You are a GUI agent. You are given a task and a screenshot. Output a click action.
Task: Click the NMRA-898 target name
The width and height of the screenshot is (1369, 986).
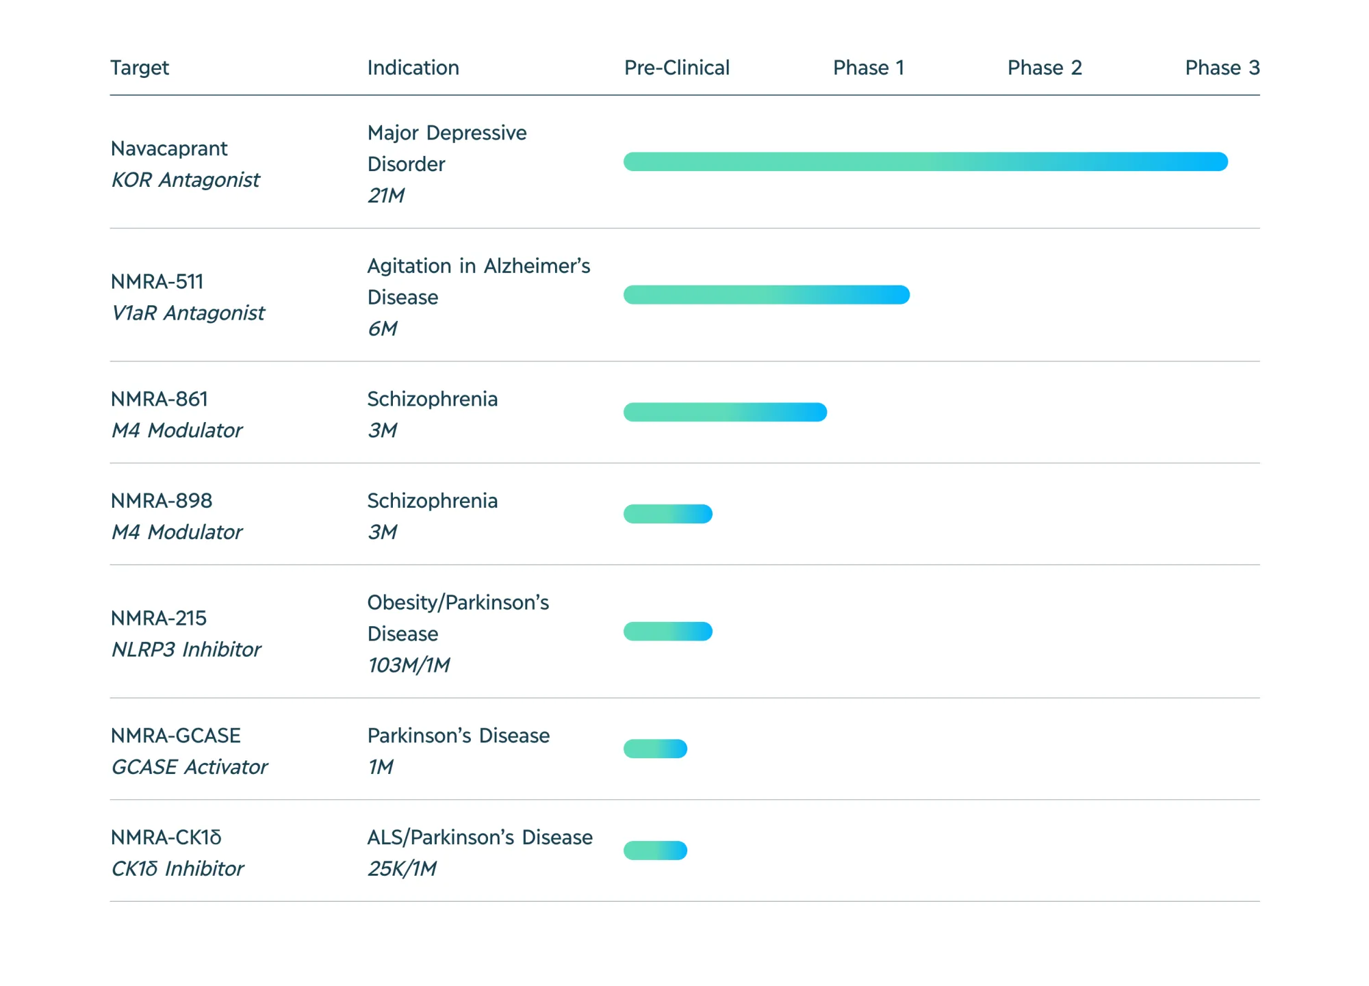[x=161, y=500]
